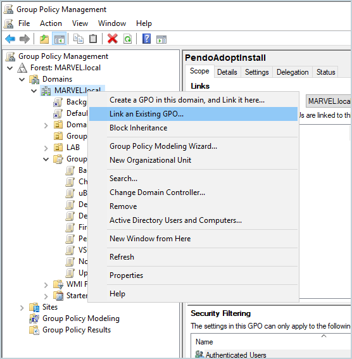Collapse the Forest: MARVEL.local node
Viewport: 352px width, 359px height.
pyautogui.click(x=10, y=68)
